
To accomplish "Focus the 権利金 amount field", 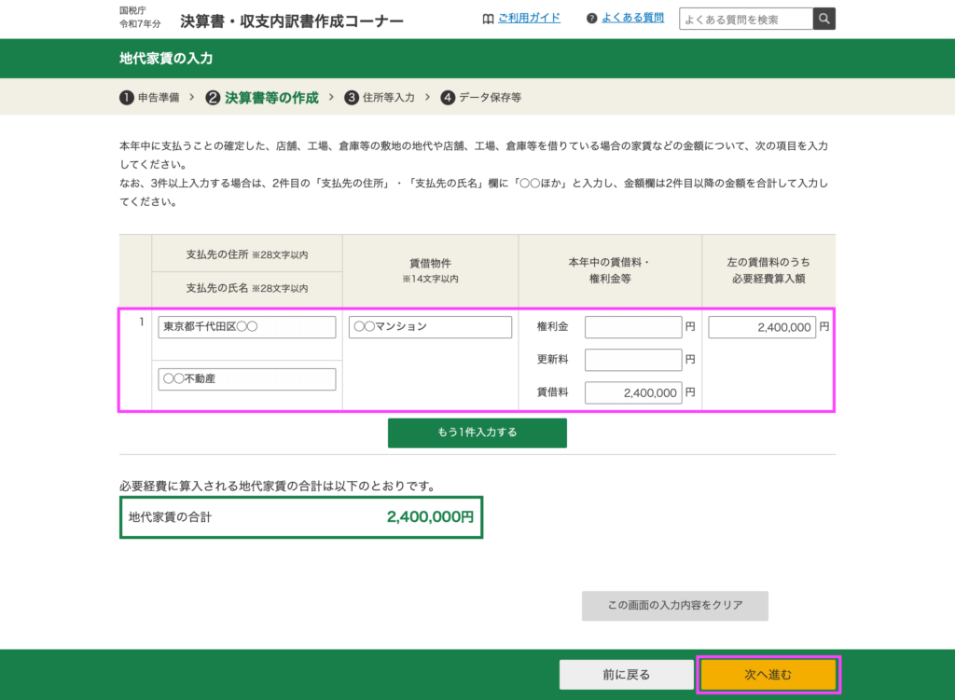I will point(633,327).
